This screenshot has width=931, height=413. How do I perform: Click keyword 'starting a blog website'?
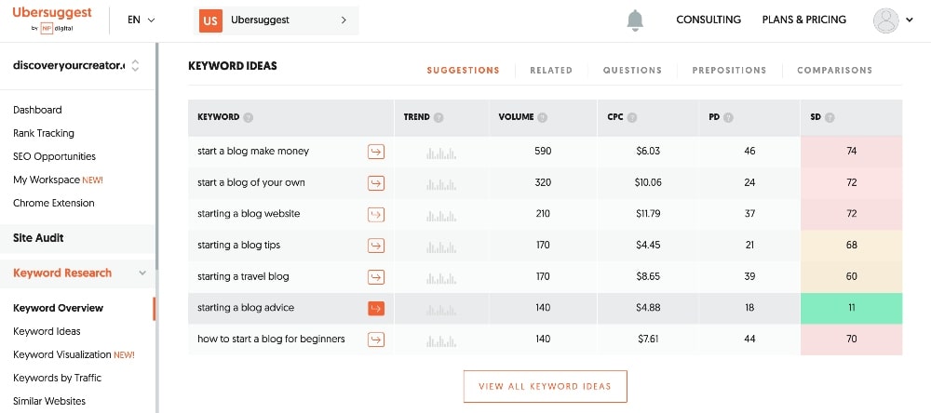pos(249,214)
